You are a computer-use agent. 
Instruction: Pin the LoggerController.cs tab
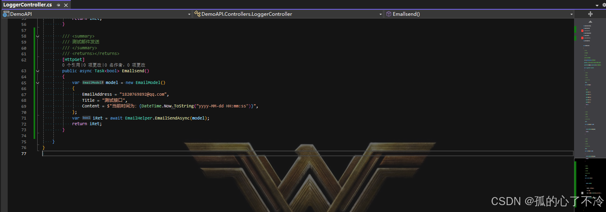pyautogui.click(x=59, y=5)
